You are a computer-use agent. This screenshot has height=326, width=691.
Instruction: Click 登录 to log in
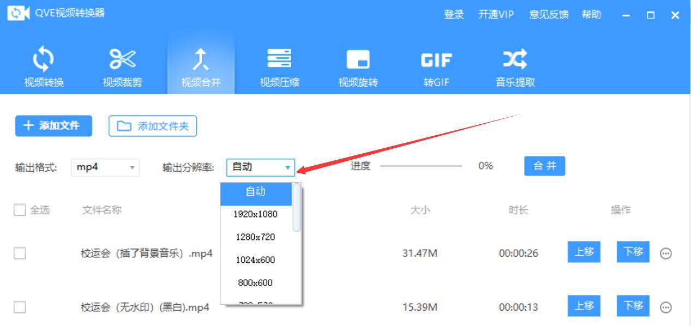coord(454,15)
